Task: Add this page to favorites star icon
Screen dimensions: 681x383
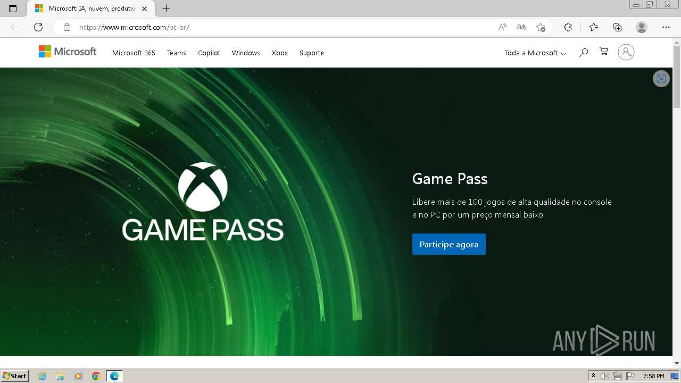Action: (541, 27)
